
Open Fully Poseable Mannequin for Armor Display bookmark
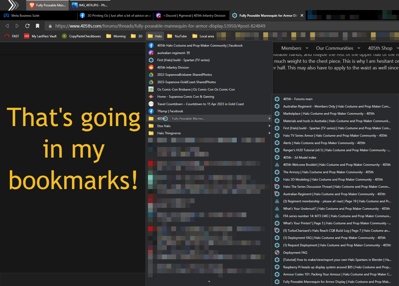tap(335, 282)
